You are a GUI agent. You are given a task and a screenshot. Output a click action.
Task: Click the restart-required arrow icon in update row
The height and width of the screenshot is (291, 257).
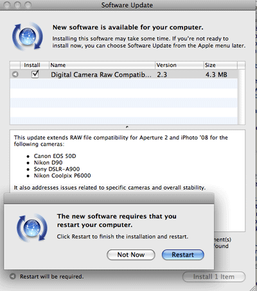click(15, 75)
